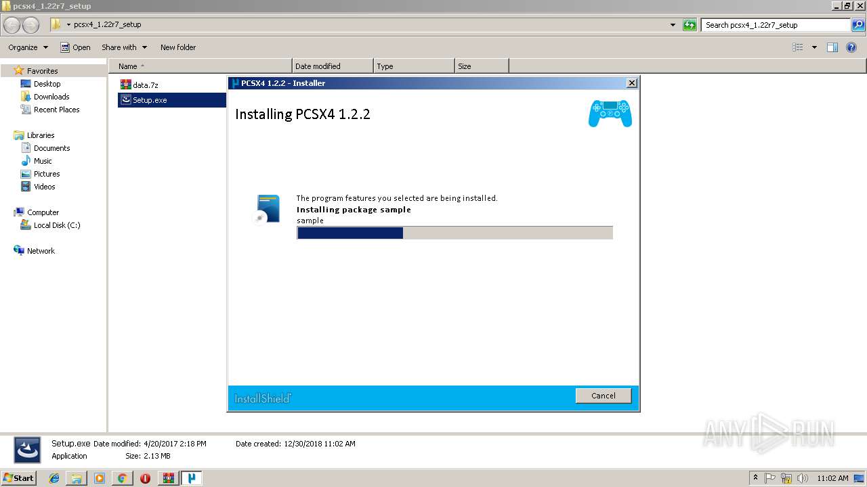Sort by Date modified column
The width and height of the screenshot is (867, 487).
click(333, 66)
